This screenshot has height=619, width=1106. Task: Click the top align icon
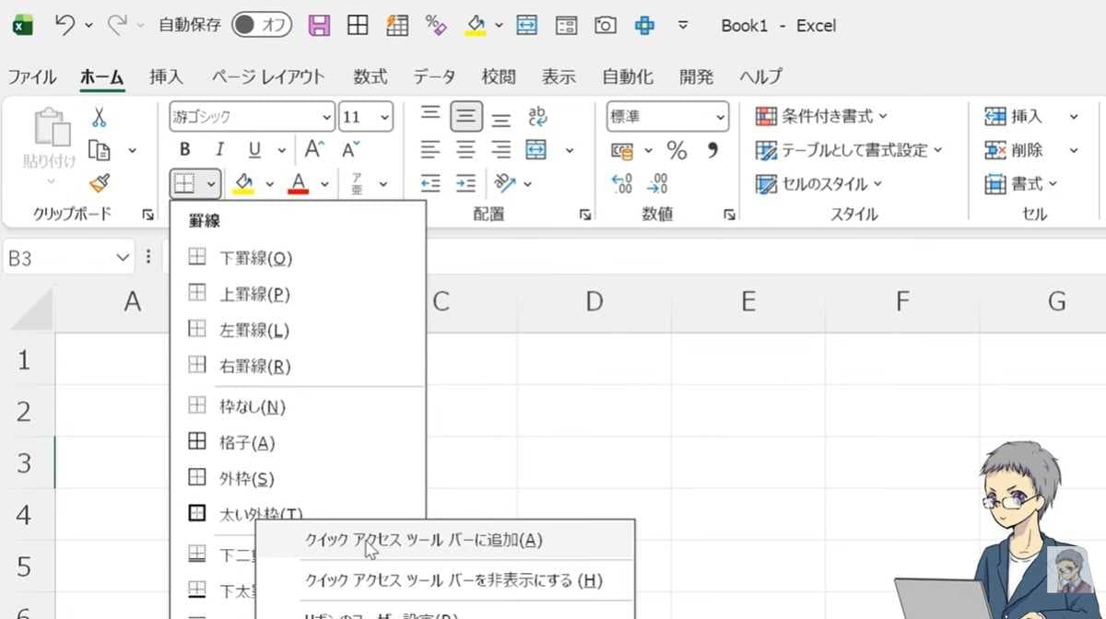click(x=430, y=115)
